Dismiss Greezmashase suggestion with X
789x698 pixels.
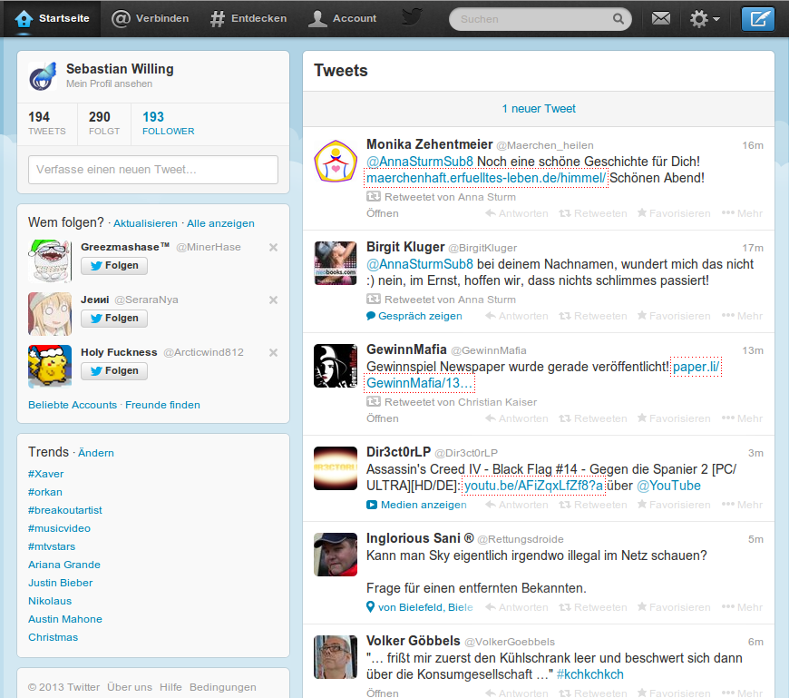(273, 247)
